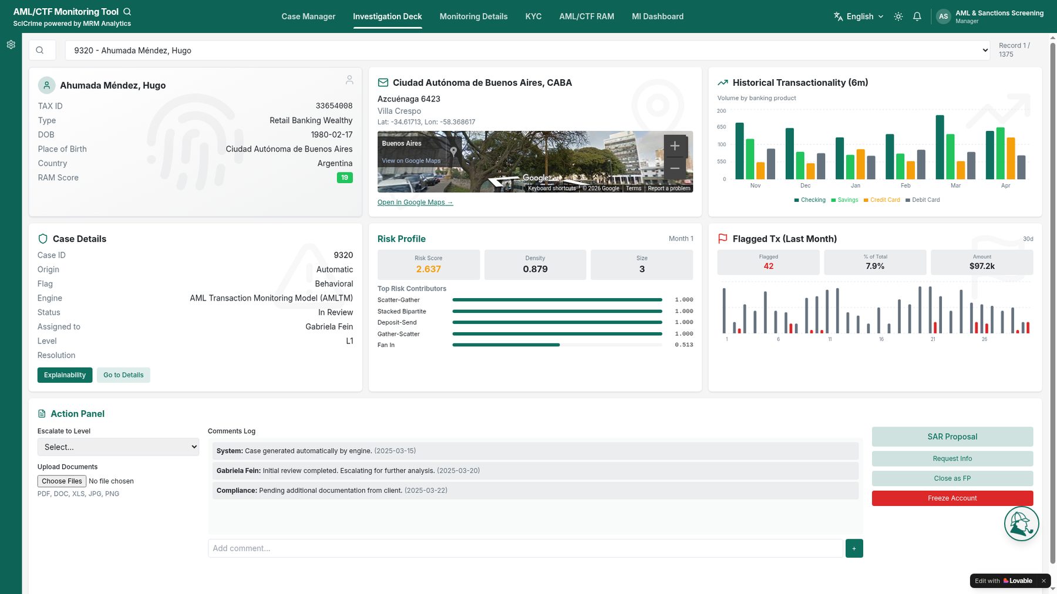The image size is (1057, 594).
Task: Click the green customer avatar beside Ahumada Méndez
Action: pos(47,85)
